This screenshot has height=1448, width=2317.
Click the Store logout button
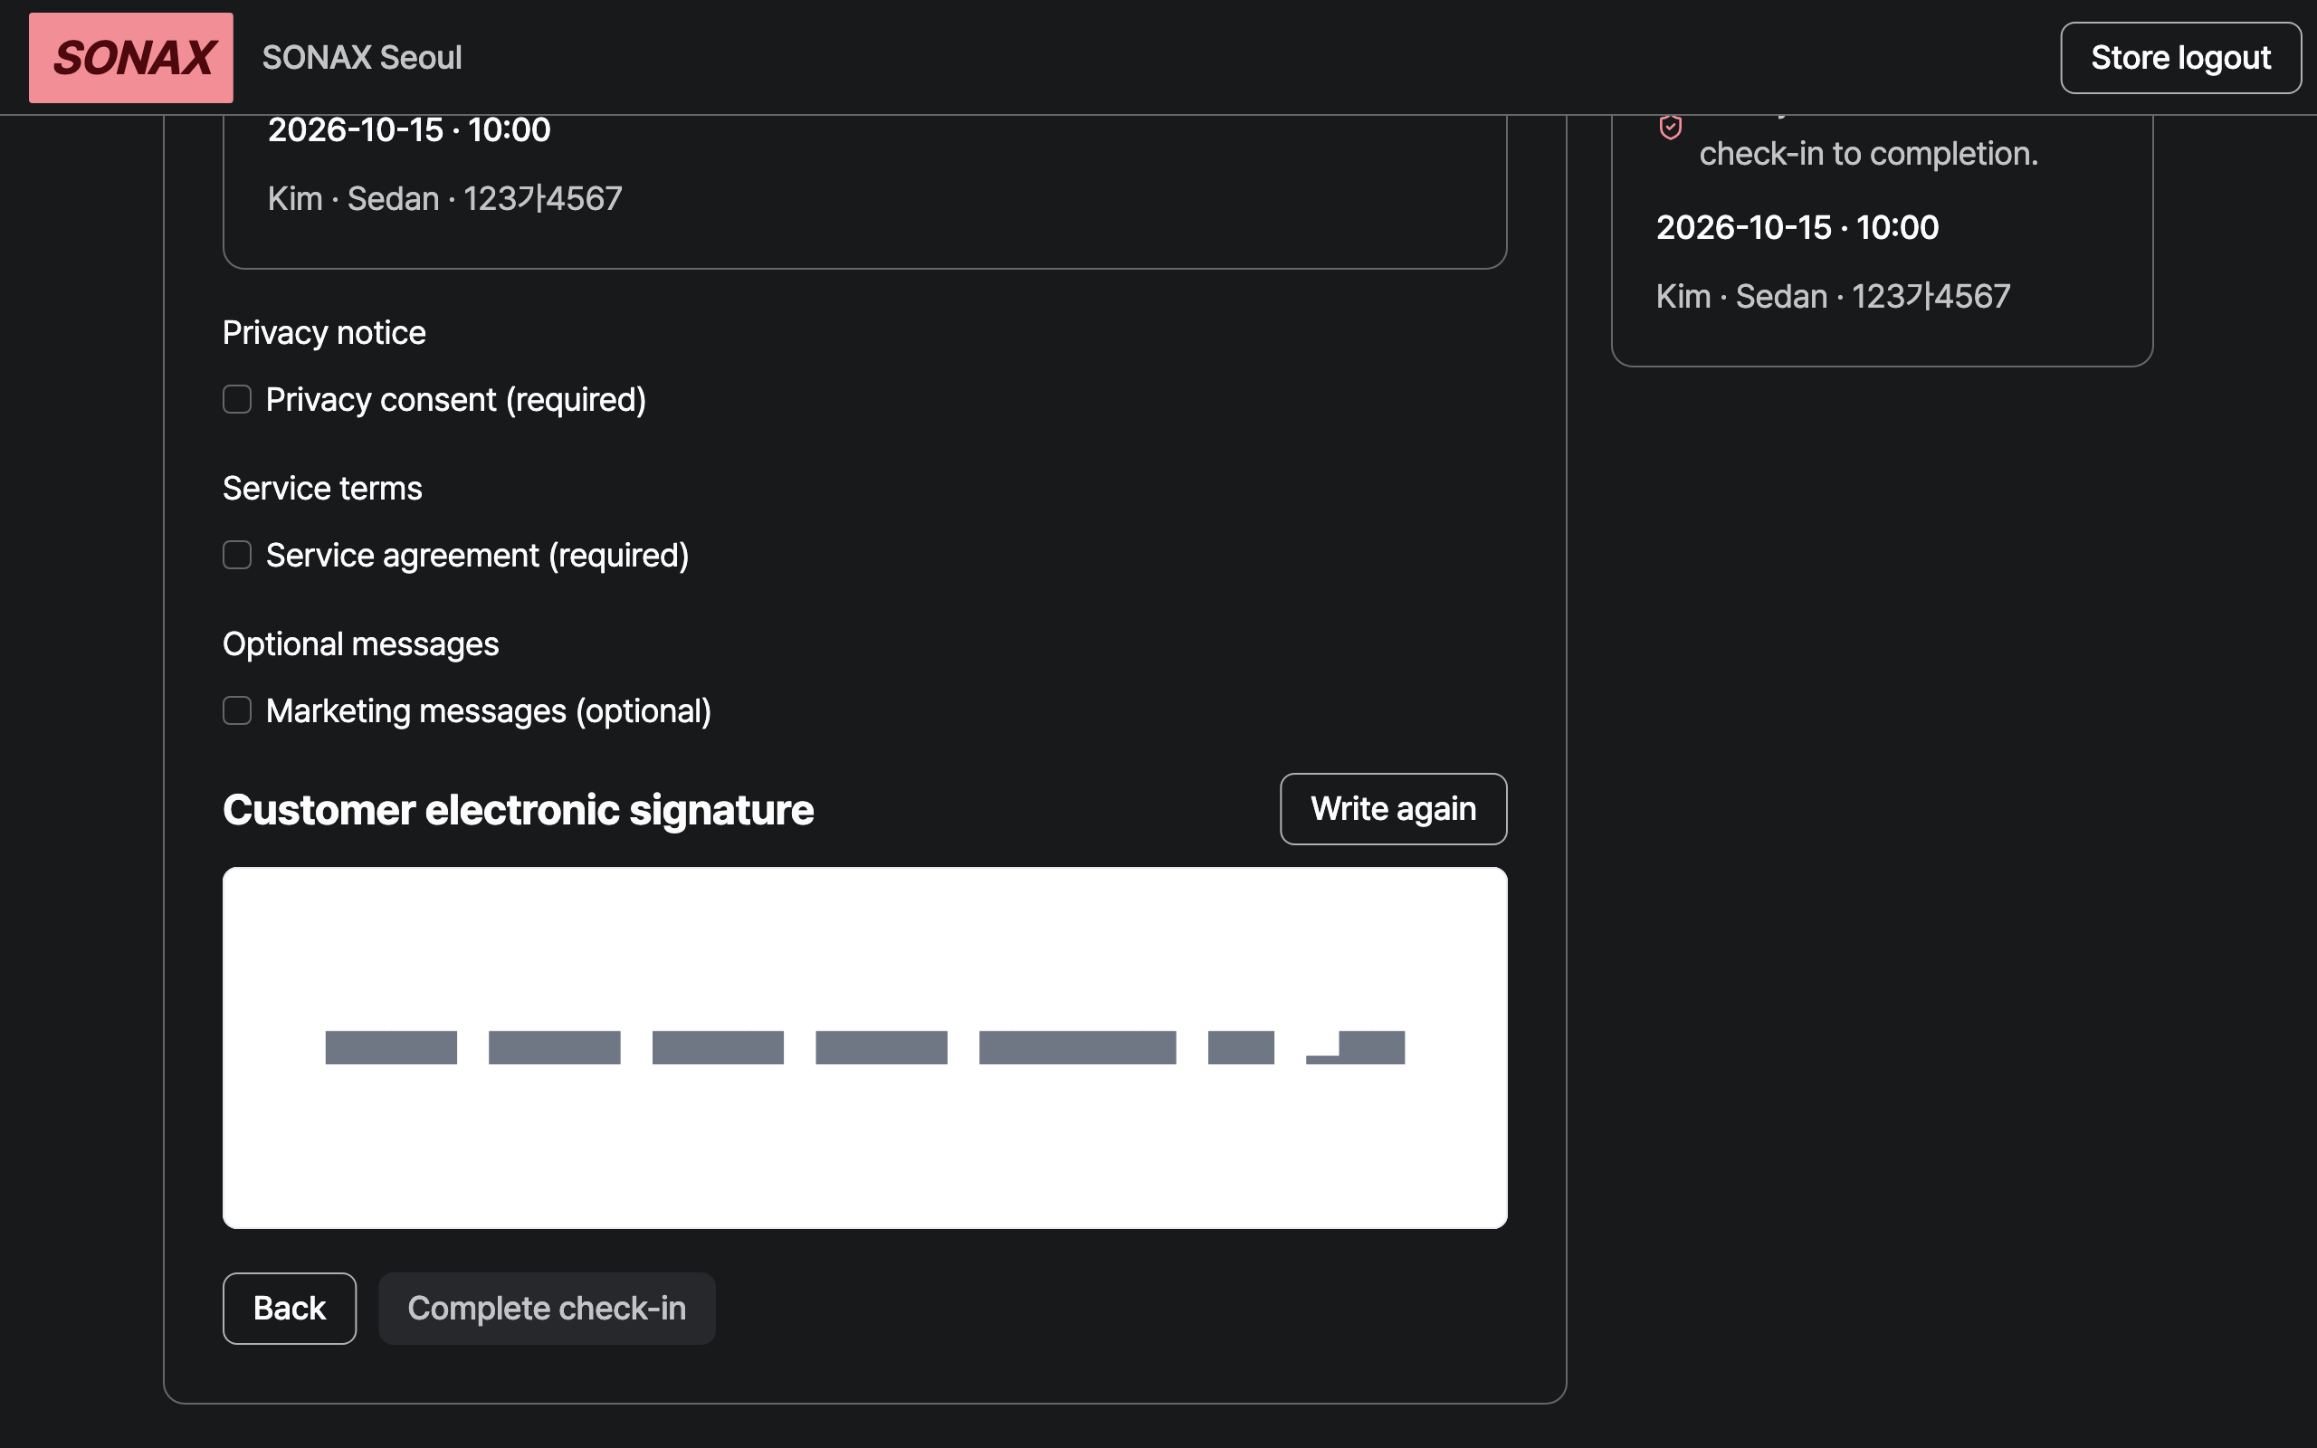[x=2181, y=57]
